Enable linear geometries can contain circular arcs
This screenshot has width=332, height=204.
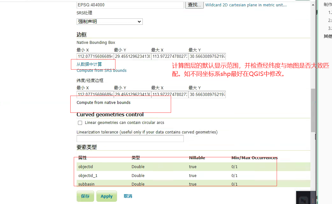pos(80,123)
